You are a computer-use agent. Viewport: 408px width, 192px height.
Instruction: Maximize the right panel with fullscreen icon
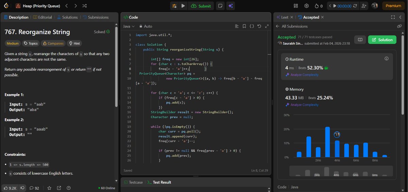tap(393, 17)
